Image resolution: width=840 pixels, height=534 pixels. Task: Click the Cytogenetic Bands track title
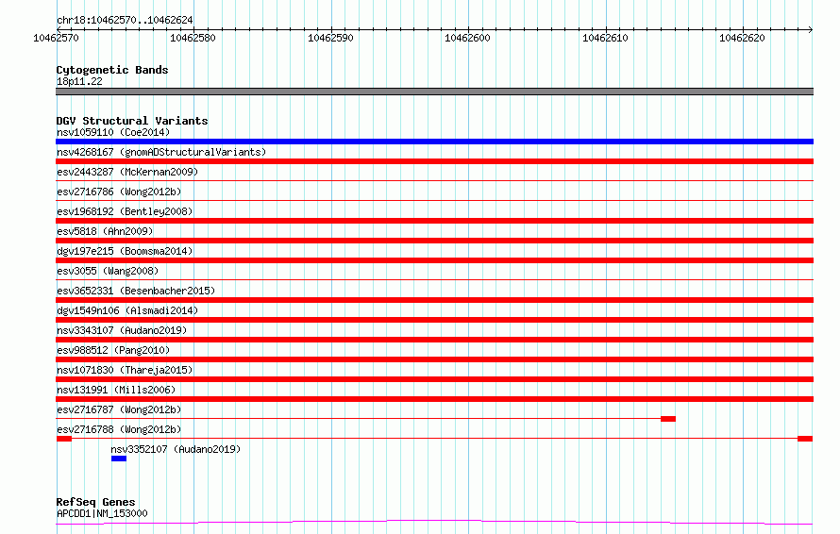pyautogui.click(x=112, y=70)
